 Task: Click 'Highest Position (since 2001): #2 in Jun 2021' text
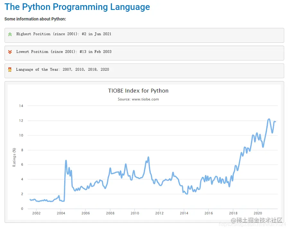(x=64, y=34)
